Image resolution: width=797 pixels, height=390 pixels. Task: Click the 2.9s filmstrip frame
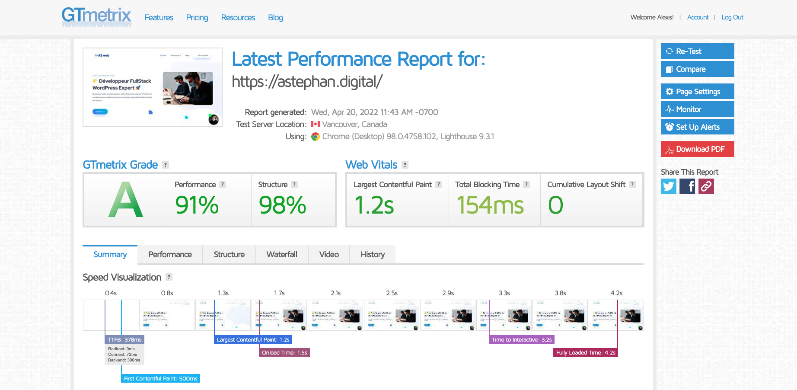coord(448,315)
